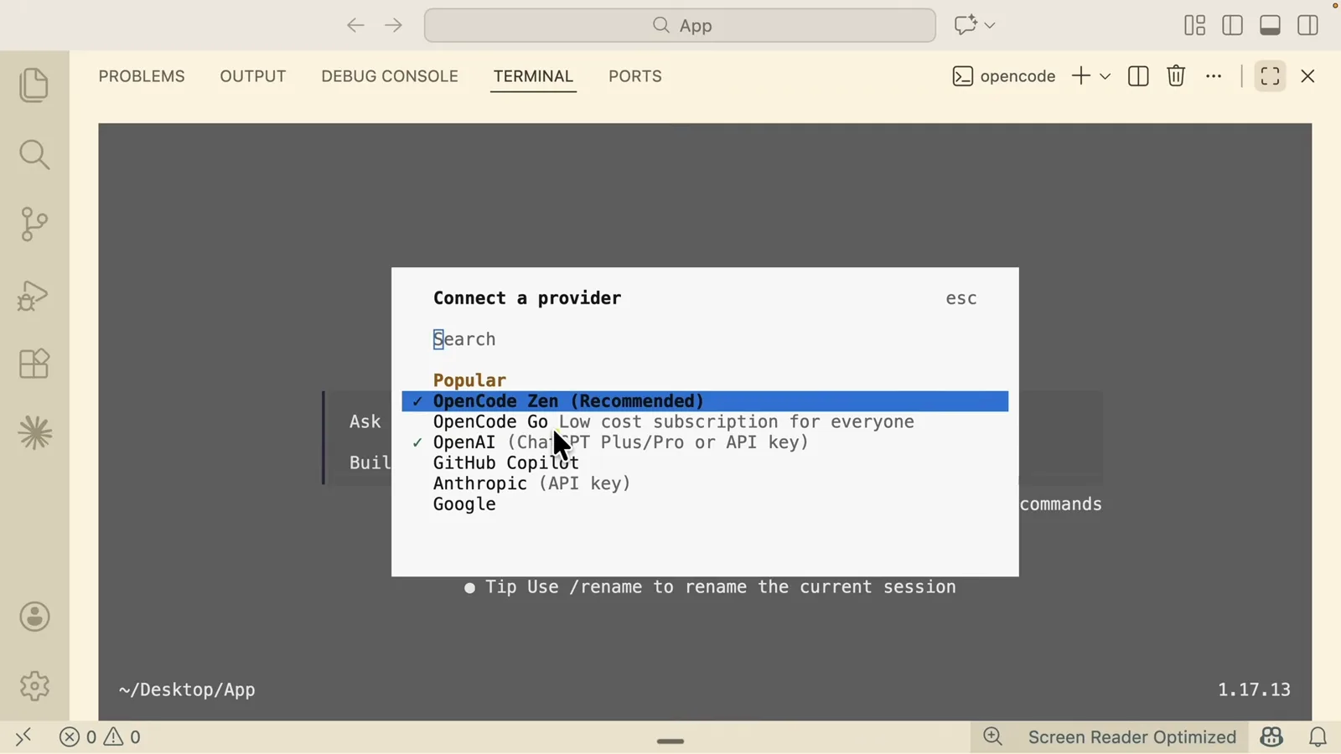This screenshot has height=754, width=1341.
Task: Choose the Google provider
Action: (705, 504)
